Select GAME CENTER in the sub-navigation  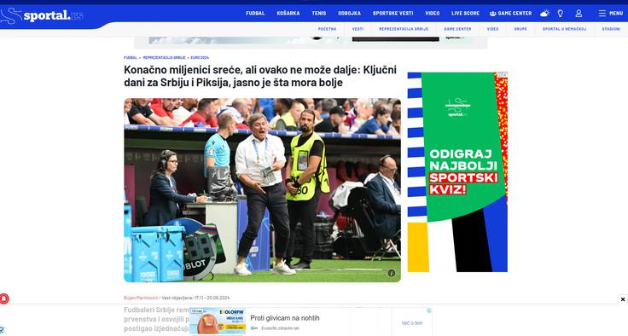point(457,29)
